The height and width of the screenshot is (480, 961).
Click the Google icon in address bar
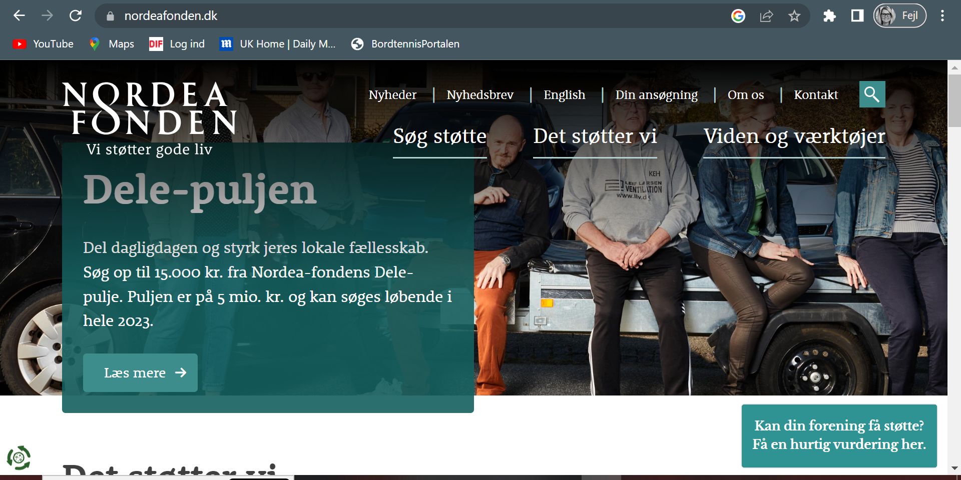point(738,16)
